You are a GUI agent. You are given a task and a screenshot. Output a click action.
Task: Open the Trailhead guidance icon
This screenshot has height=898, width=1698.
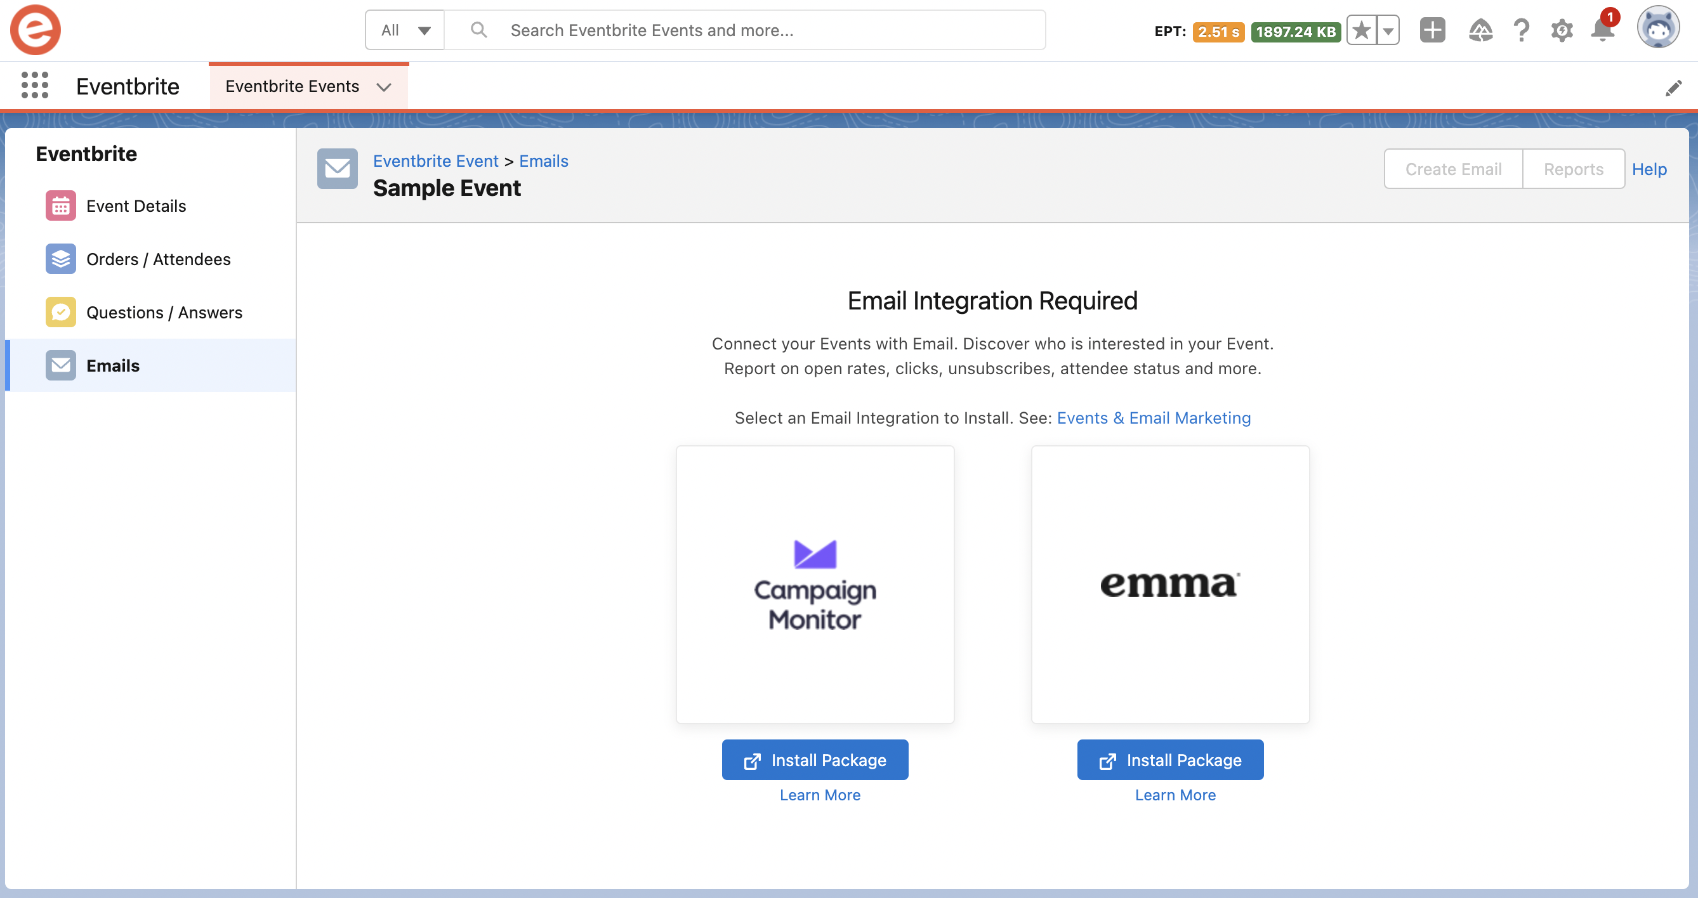(x=1480, y=30)
